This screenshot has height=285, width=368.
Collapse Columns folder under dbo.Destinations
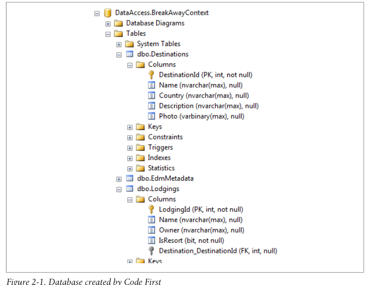pos(130,65)
